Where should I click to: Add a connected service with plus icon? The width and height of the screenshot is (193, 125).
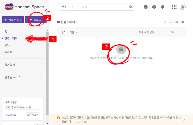[41, 77]
